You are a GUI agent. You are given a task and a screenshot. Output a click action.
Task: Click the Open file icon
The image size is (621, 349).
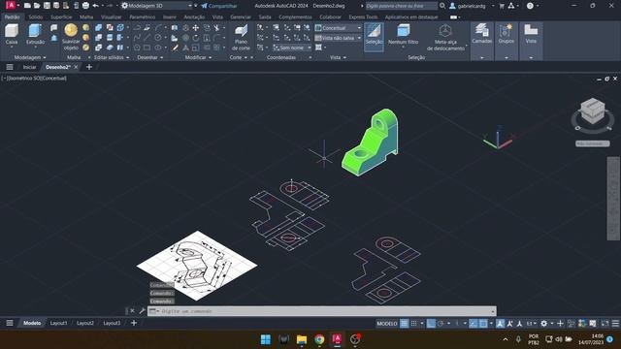pyautogui.click(x=37, y=6)
